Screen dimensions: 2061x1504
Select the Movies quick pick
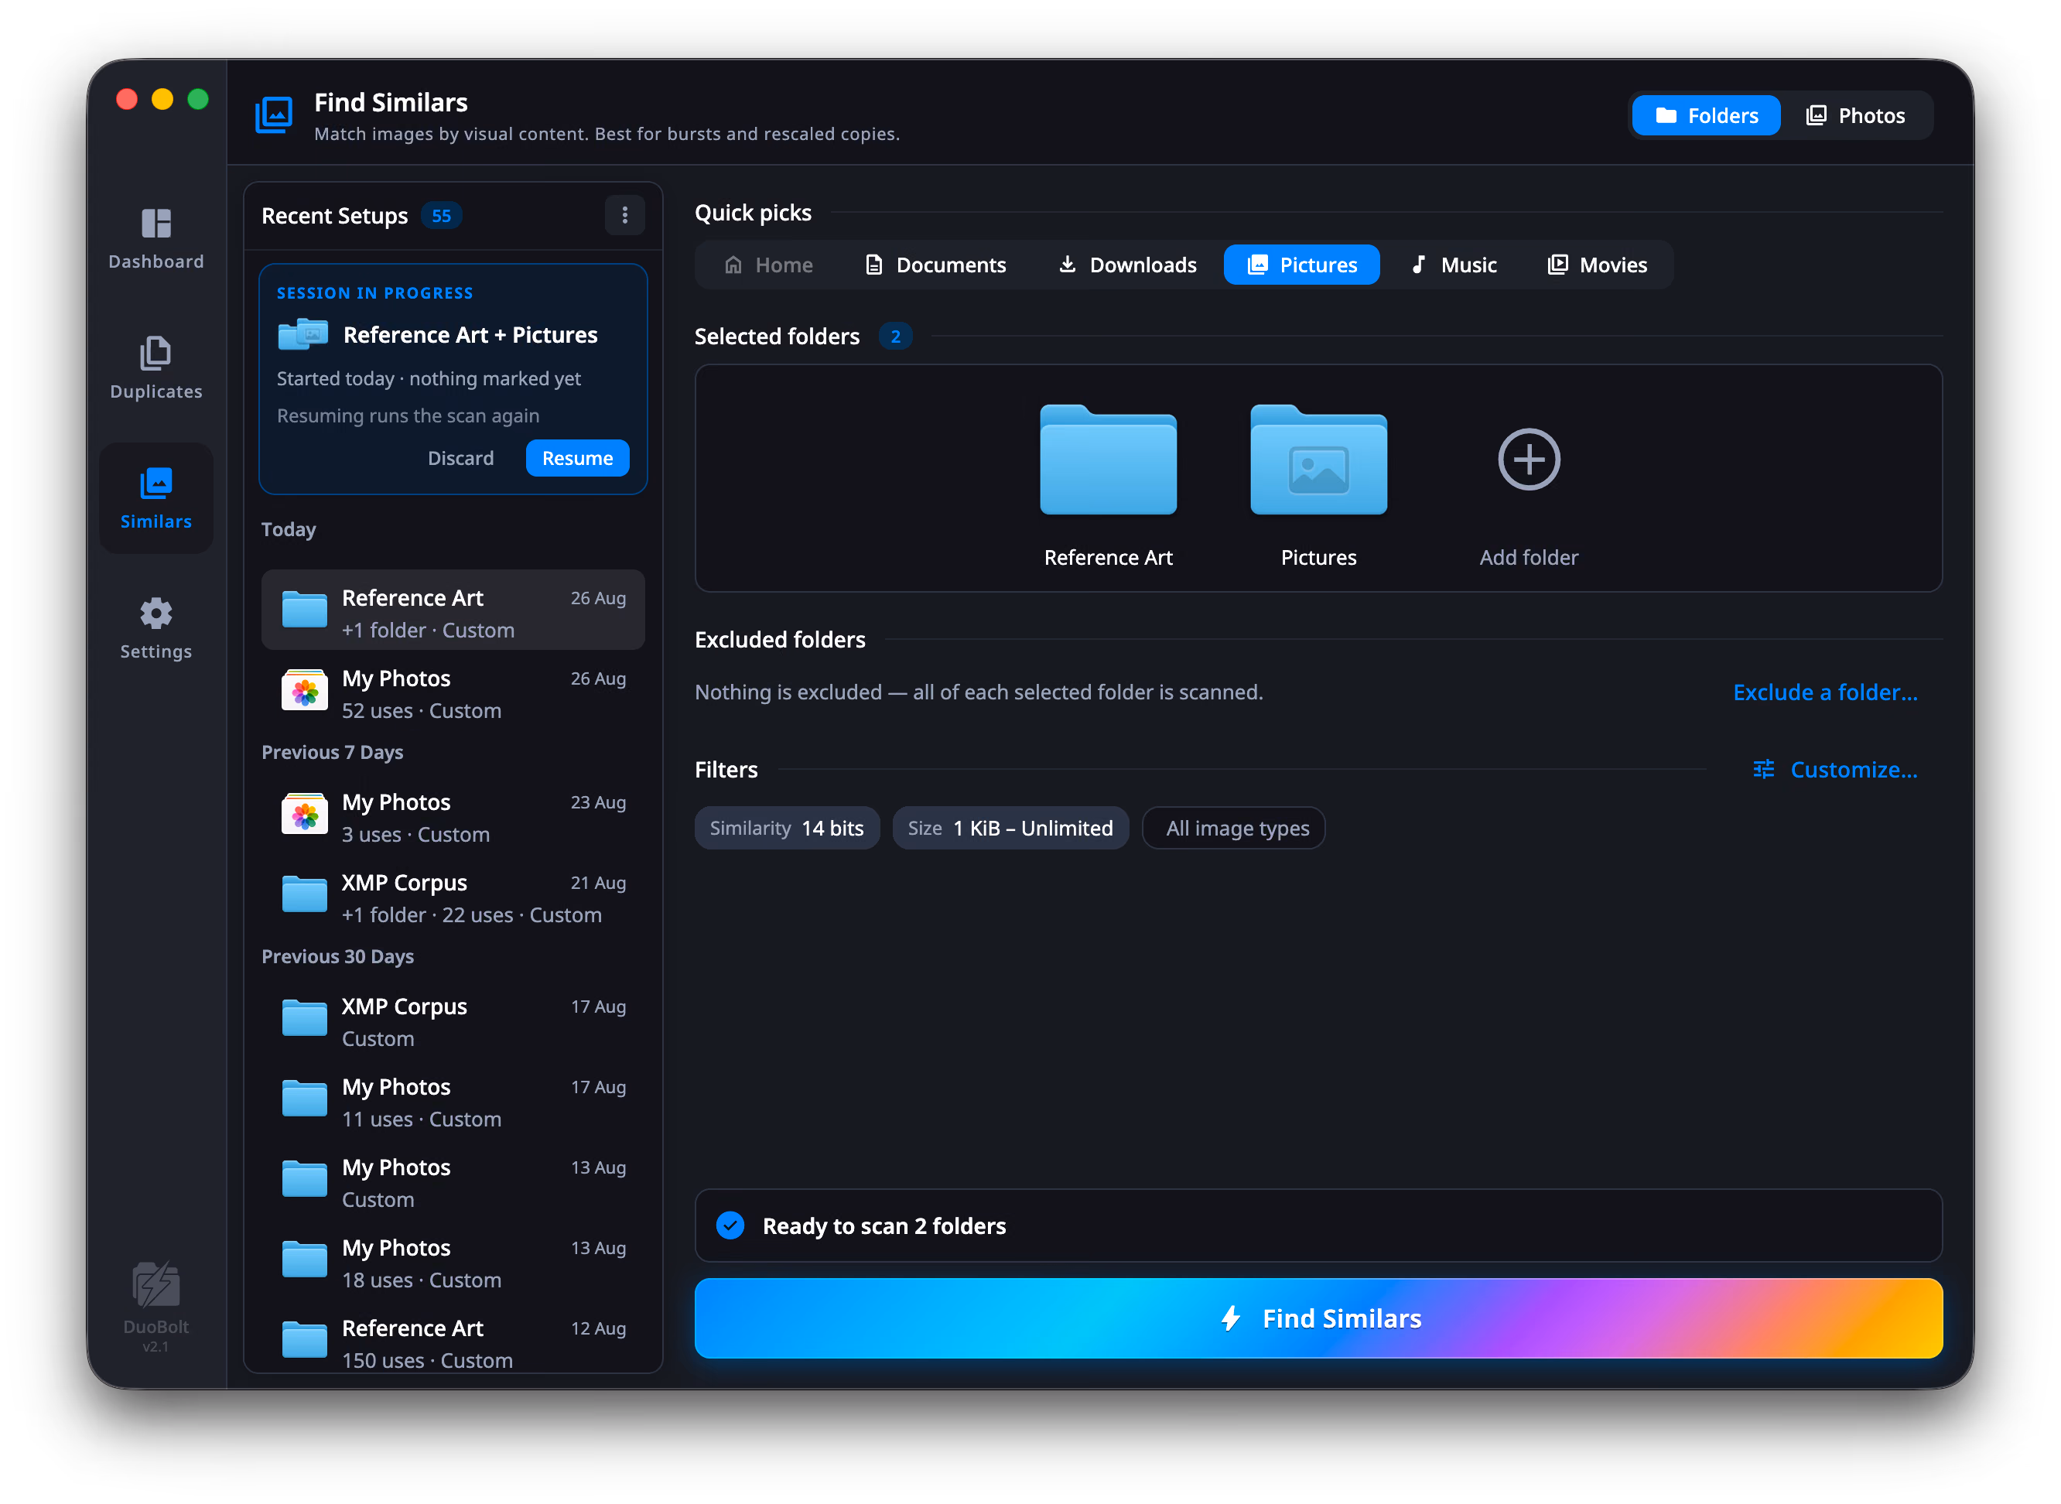pyautogui.click(x=1598, y=265)
